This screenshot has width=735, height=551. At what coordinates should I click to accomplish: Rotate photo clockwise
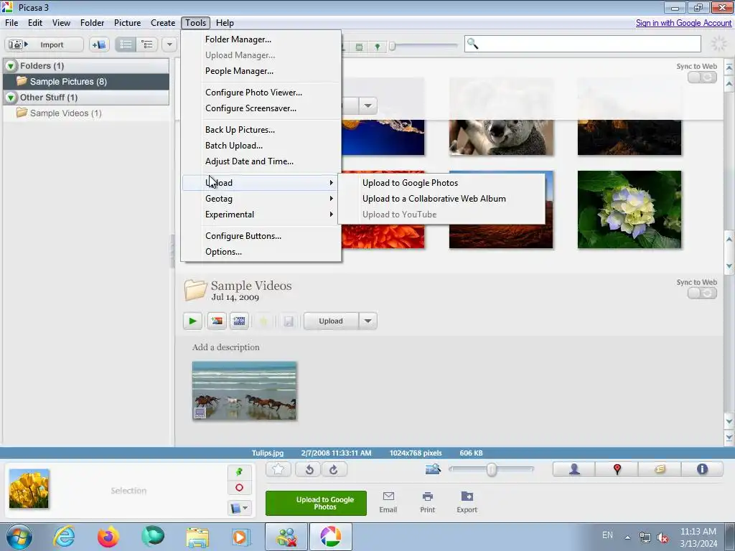point(334,469)
